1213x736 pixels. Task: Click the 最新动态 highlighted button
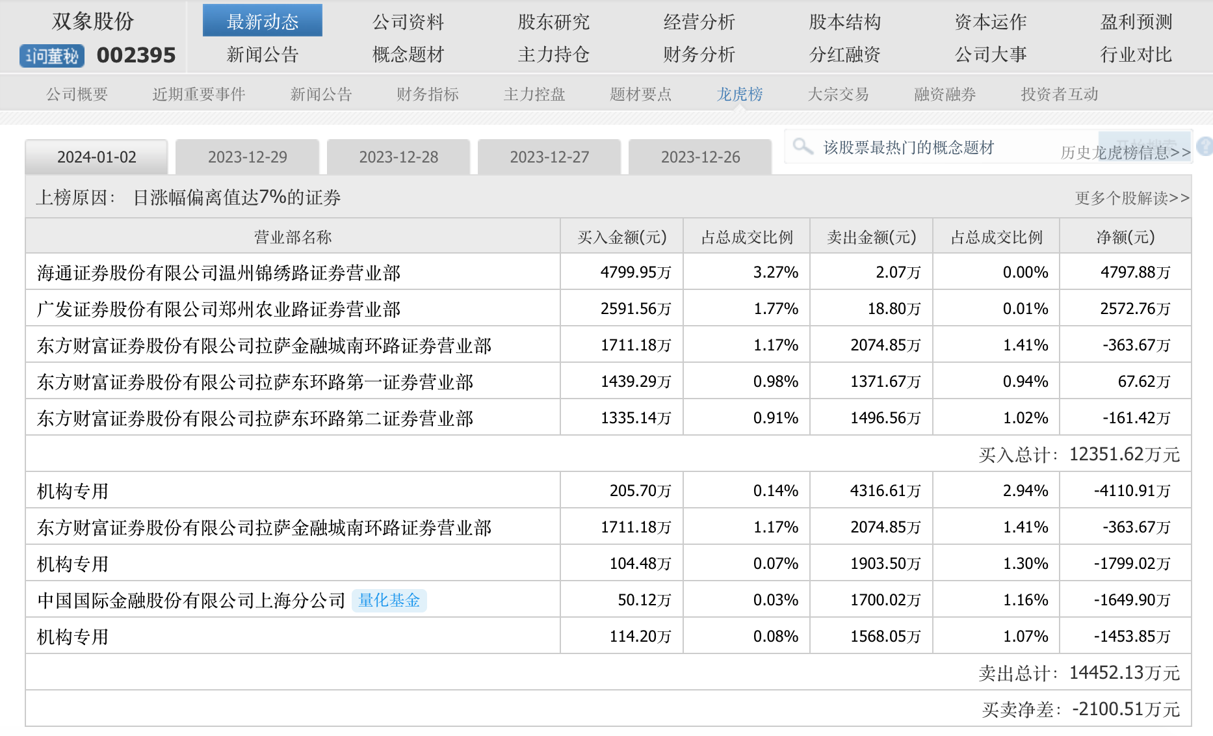click(263, 21)
